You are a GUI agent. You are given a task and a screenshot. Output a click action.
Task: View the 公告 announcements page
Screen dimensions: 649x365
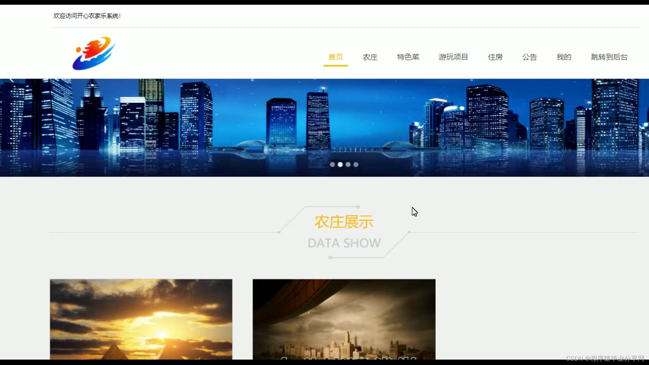pos(529,57)
